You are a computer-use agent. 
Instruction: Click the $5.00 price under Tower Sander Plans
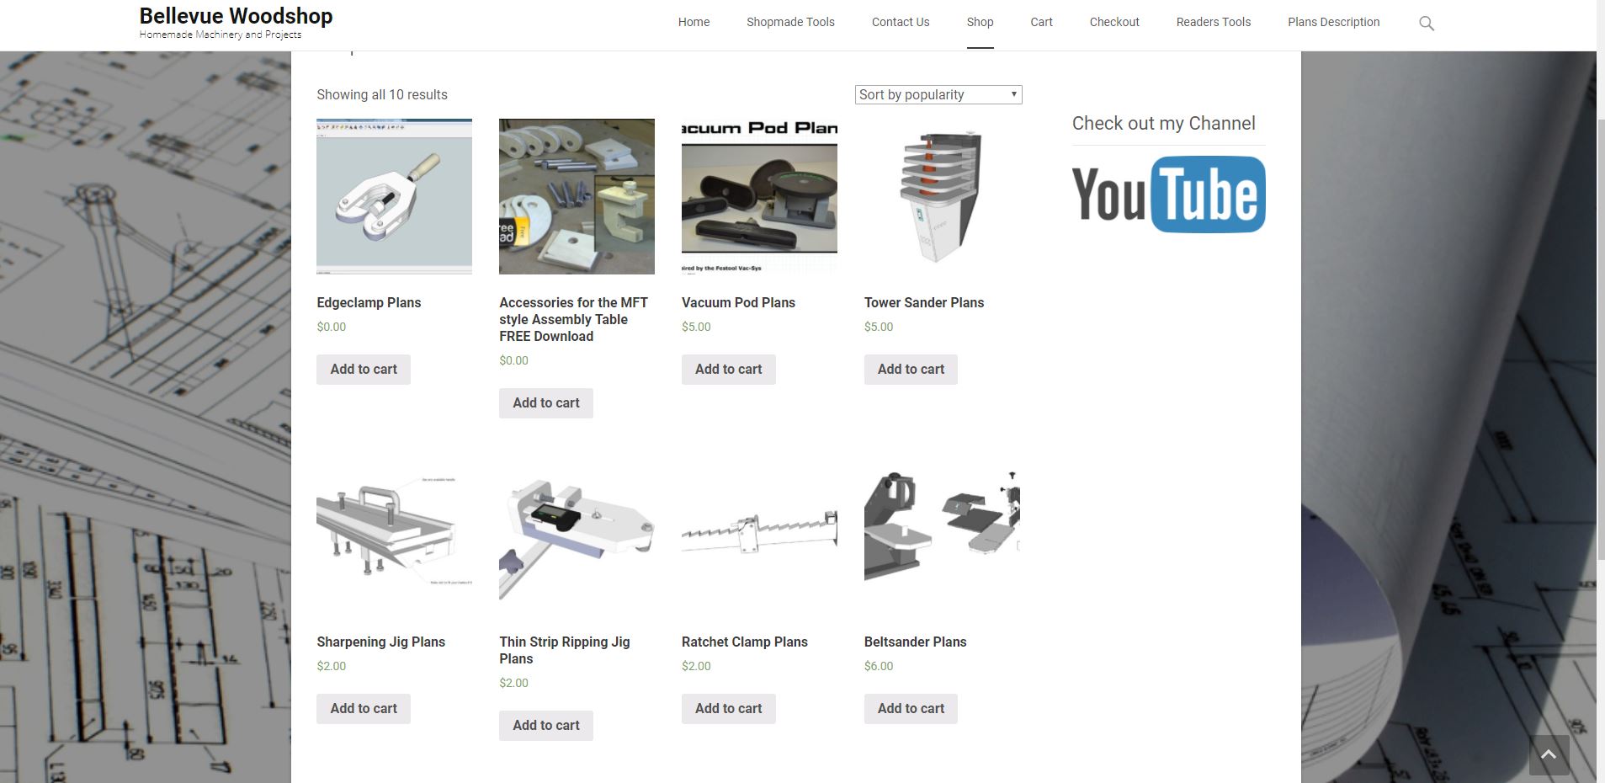point(879,327)
